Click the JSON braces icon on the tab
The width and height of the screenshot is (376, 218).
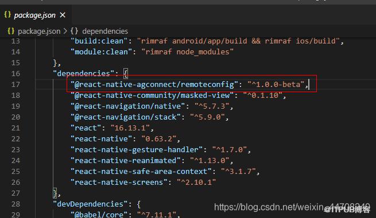pyautogui.click(x=7, y=15)
